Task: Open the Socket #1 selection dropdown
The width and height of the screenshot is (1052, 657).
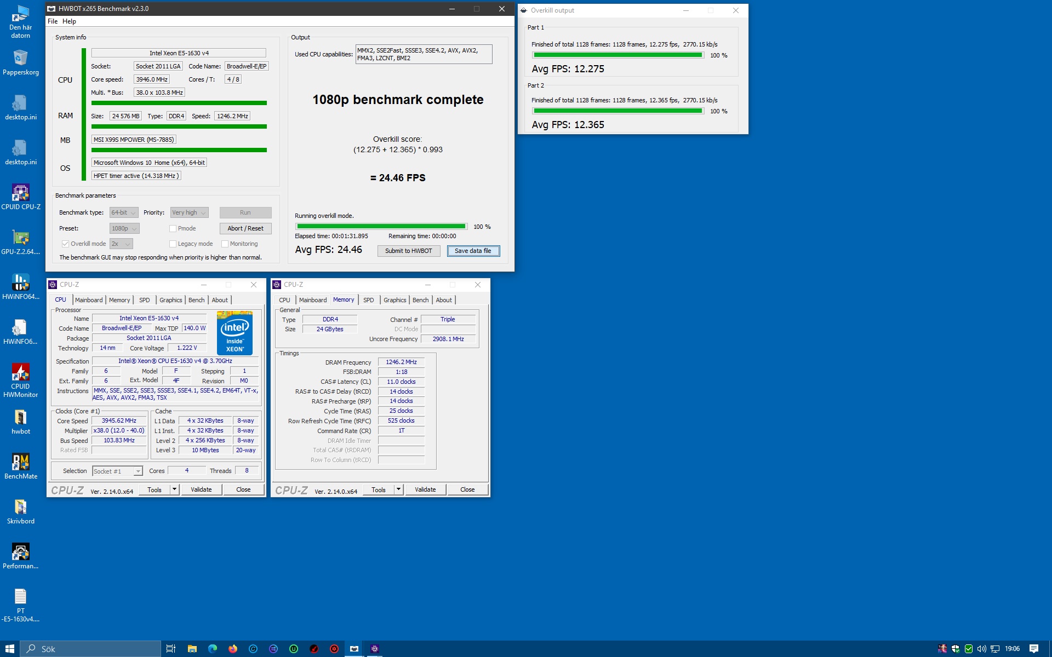Action: [117, 471]
